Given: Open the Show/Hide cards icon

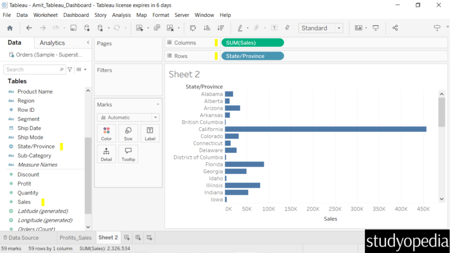Looking at the screenshot, I should click(359, 28).
